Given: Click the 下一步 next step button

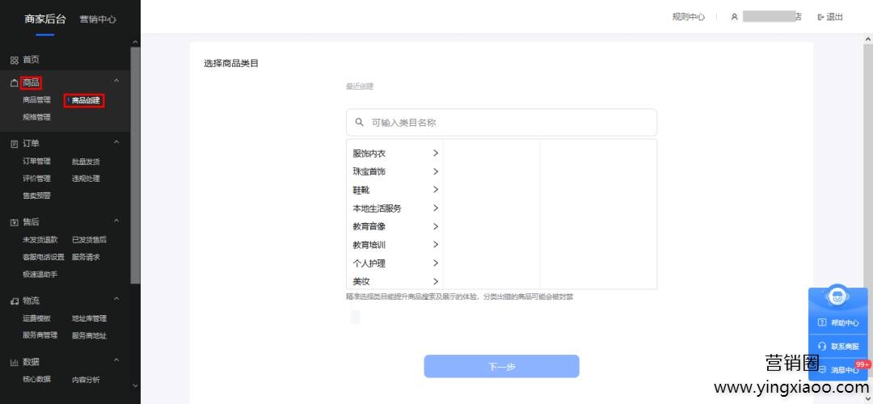Looking at the screenshot, I should (502, 366).
